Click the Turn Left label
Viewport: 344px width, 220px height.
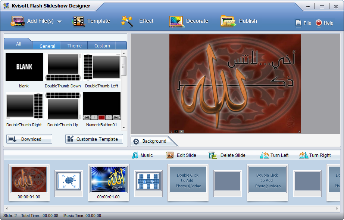pos(279,155)
